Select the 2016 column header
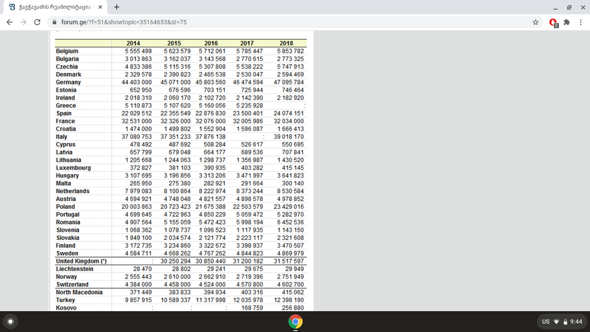The height and width of the screenshot is (332, 590). 211,43
